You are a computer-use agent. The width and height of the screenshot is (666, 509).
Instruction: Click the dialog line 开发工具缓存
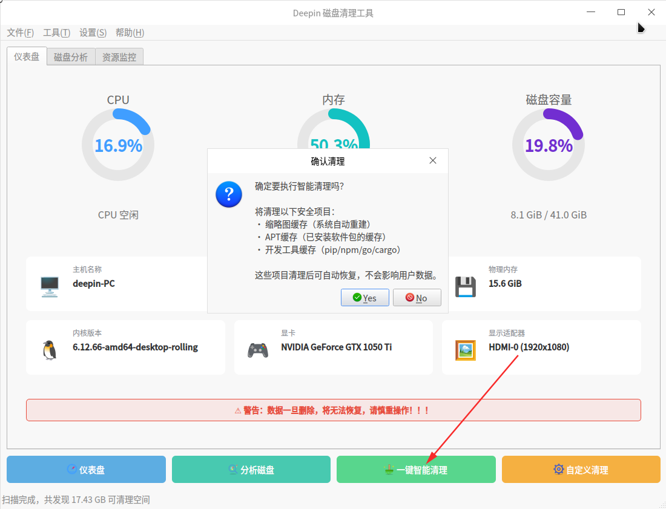tap(328, 250)
